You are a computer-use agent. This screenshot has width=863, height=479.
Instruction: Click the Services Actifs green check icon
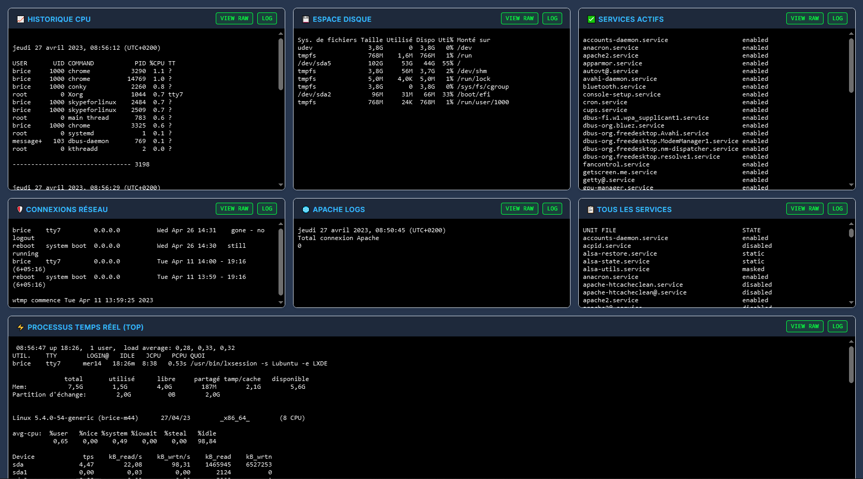pos(591,19)
